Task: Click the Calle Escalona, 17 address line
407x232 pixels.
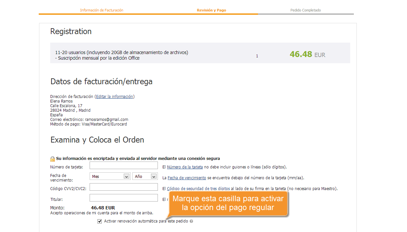Action: point(66,106)
